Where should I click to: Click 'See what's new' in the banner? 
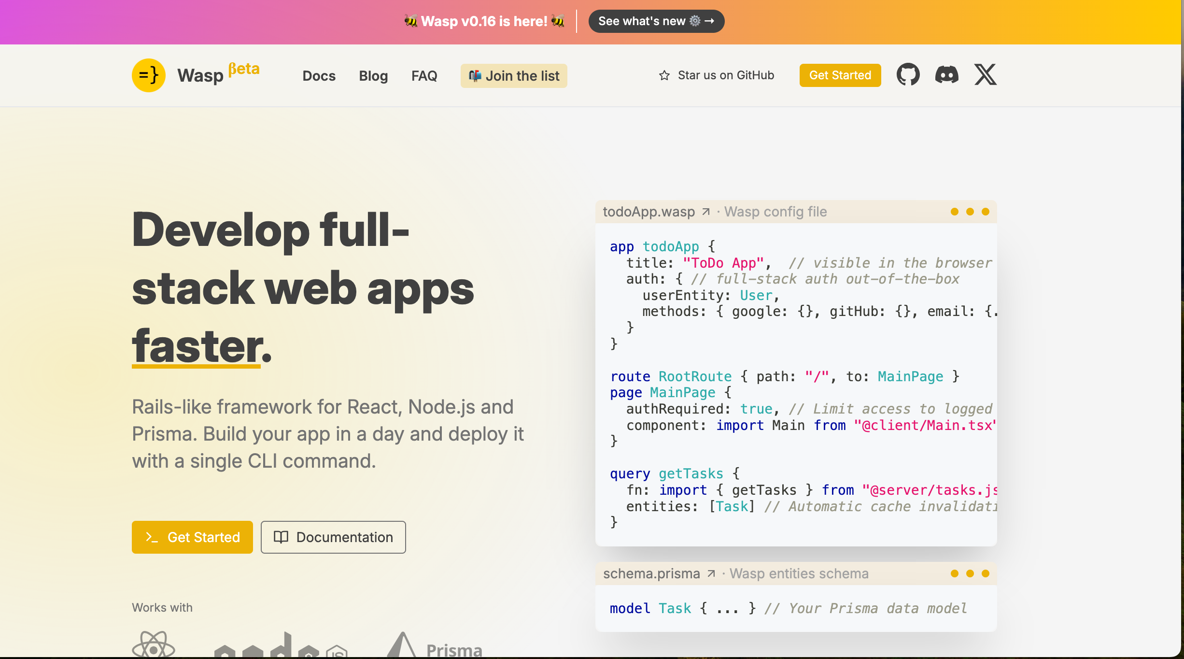pyautogui.click(x=655, y=21)
